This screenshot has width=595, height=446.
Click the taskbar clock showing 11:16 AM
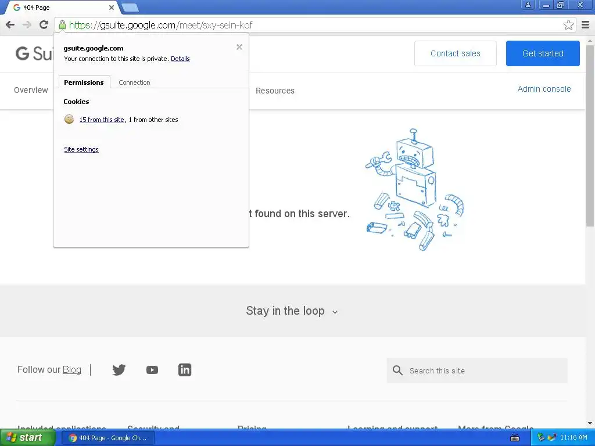(x=574, y=438)
